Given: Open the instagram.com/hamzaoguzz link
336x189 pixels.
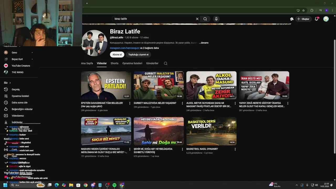Looking at the screenshot, I should [125, 48].
